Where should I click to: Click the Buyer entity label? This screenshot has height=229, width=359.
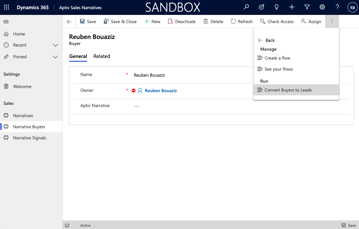pyautogui.click(x=75, y=43)
